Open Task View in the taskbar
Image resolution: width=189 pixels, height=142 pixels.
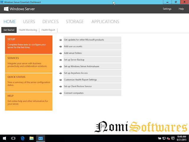(x=13, y=138)
